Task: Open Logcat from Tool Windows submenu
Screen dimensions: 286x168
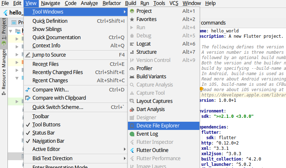Action: tap(144, 44)
